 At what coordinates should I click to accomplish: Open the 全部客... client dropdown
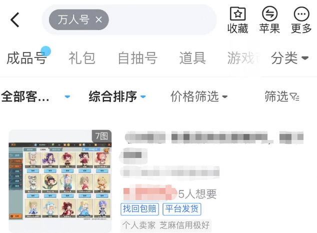(x=35, y=96)
